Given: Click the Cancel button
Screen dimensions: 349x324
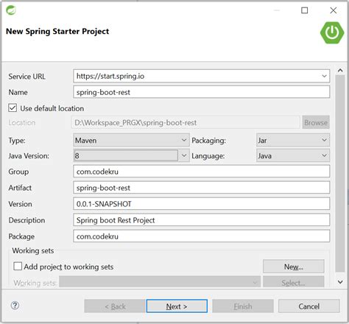Looking at the screenshot, I should click(x=309, y=306).
